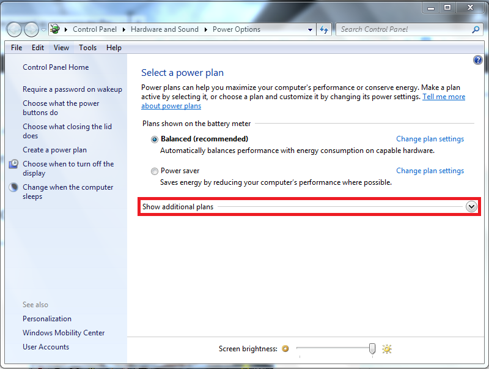Open recent pages dropdown next to Forward button

[x=43, y=29]
